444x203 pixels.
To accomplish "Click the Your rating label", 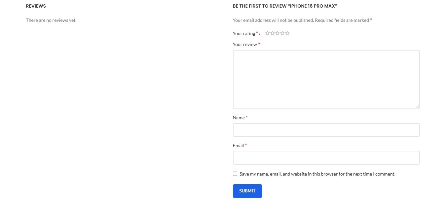I will (244, 33).
